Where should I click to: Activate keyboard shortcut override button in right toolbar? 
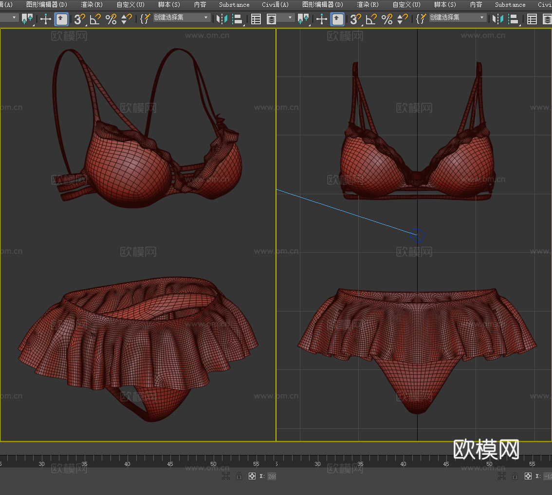tap(337, 19)
